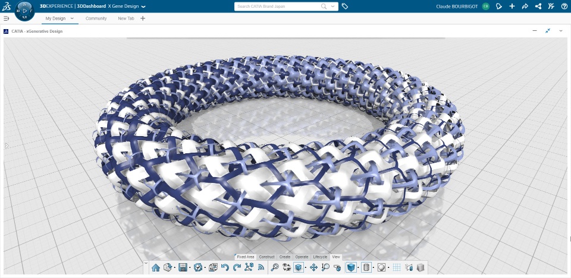
Task: Click the mirror plane view icon
Action: 409,267
